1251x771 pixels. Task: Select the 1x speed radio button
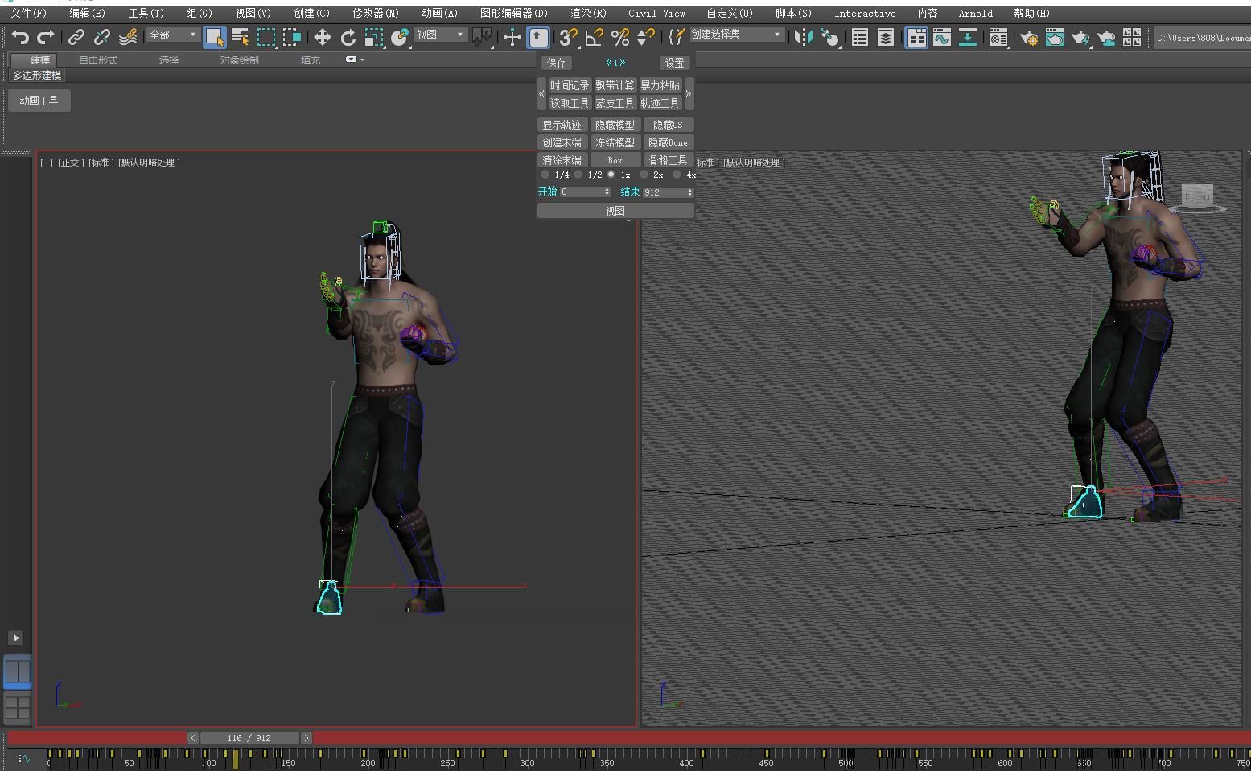[x=611, y=175]
